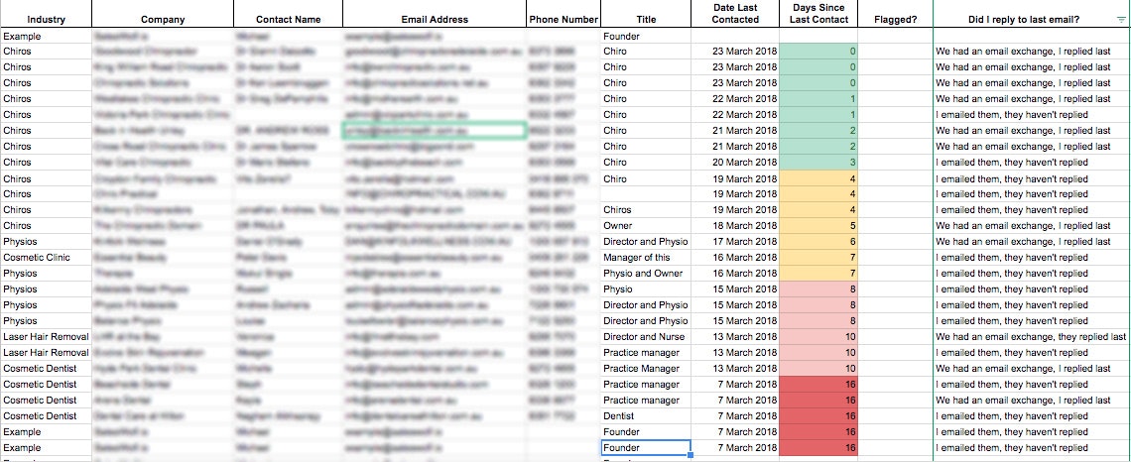Select 'Physios' cell in 'Physio and Owner' row
Screen dimensions: 1131x462
(x=47, y=274)
